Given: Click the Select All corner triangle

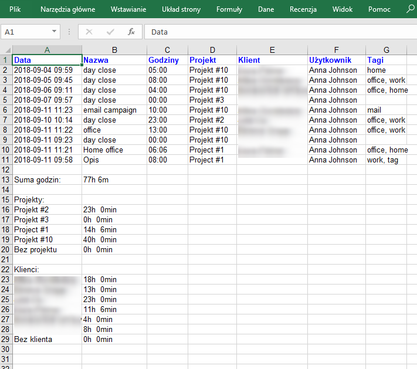Looking at the screenshot, I should pyautogui.click(x=6, y=50).
